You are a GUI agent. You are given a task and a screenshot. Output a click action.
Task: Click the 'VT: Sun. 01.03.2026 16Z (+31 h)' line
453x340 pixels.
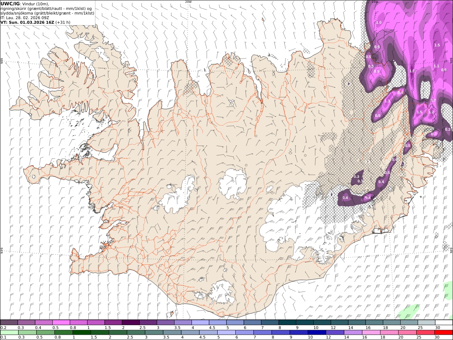click(35, 22)
